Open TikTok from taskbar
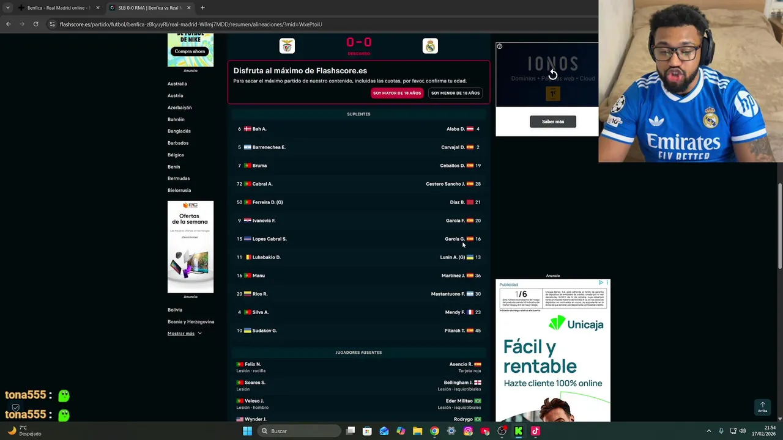Image resolution: width=783 pixels, height=440 pixels. (x=535, y=431)
